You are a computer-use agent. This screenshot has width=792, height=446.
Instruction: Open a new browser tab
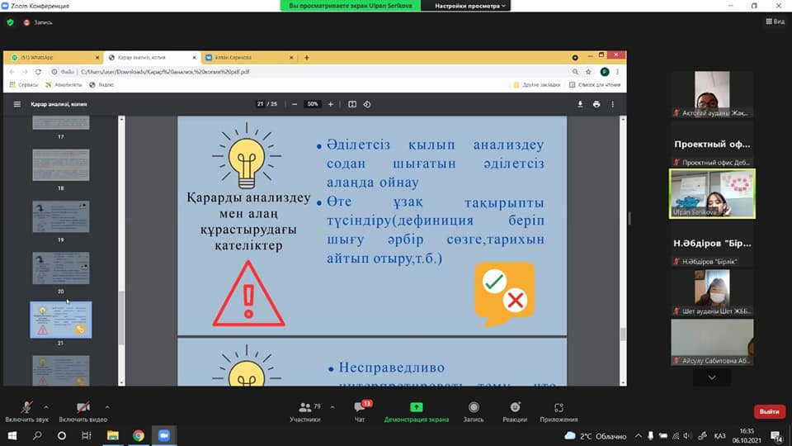coord(307,58)
